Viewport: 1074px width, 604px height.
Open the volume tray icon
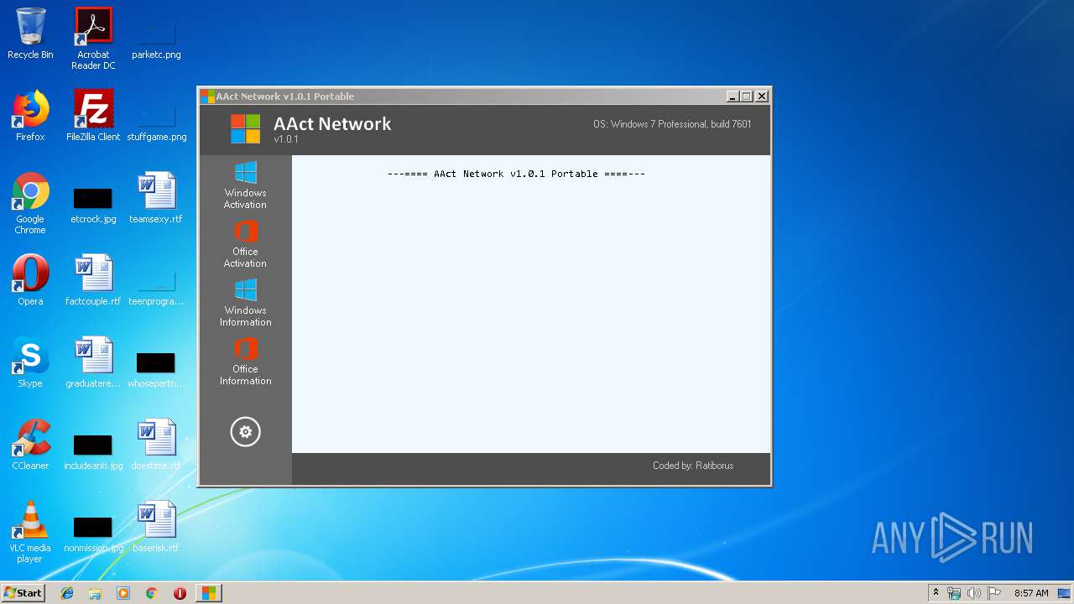[x=974, y=593]
